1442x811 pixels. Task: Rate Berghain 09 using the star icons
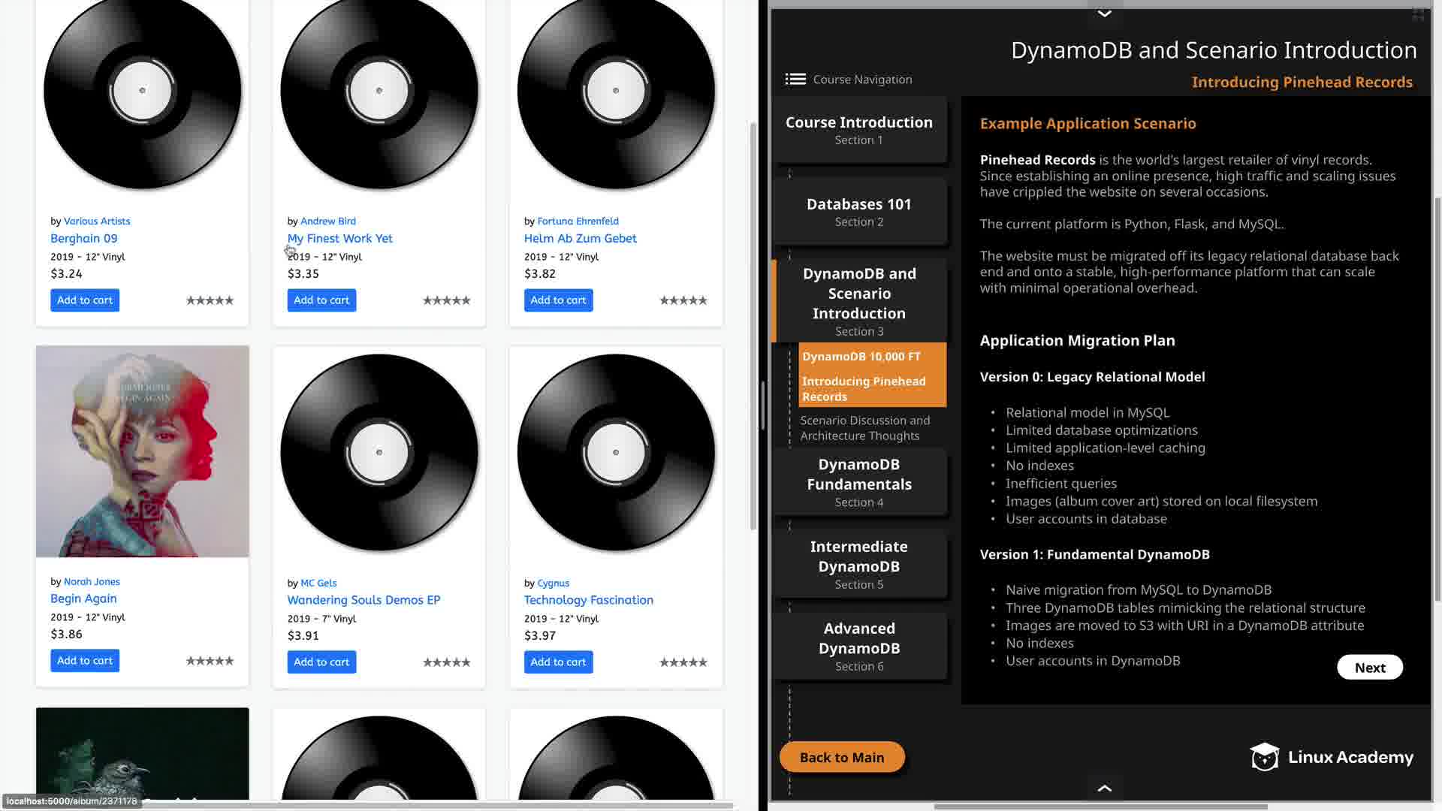210,300
